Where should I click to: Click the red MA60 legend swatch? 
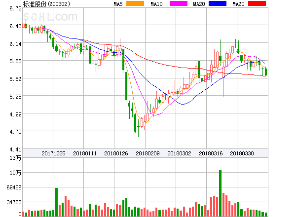coord(257,3)
